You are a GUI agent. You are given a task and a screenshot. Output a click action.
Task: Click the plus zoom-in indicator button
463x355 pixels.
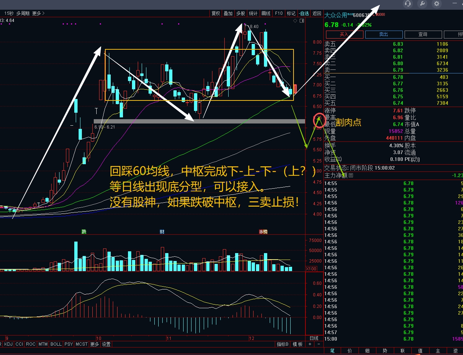point(310,344)
